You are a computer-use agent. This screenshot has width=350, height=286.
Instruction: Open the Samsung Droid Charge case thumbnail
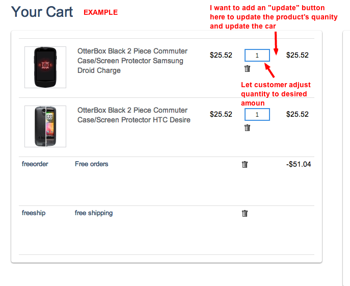45,67
